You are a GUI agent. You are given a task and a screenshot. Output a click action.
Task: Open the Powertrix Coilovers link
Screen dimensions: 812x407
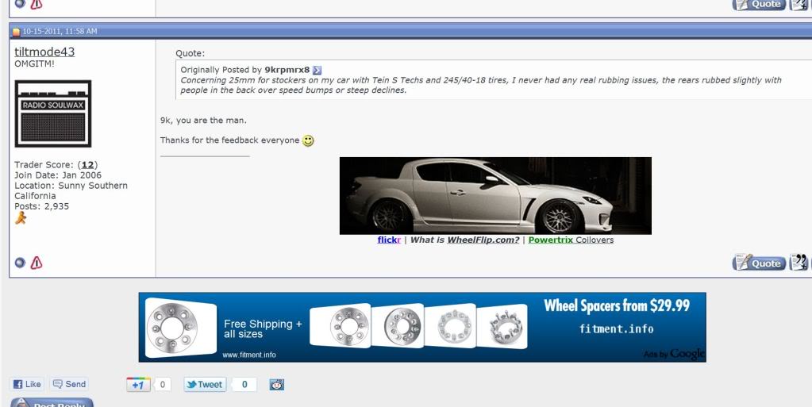[x=571, y=240]
